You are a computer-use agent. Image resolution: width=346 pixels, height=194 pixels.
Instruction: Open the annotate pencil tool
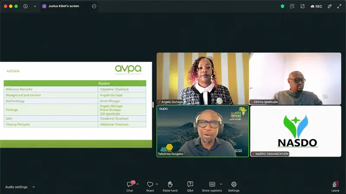click(330, 6)
